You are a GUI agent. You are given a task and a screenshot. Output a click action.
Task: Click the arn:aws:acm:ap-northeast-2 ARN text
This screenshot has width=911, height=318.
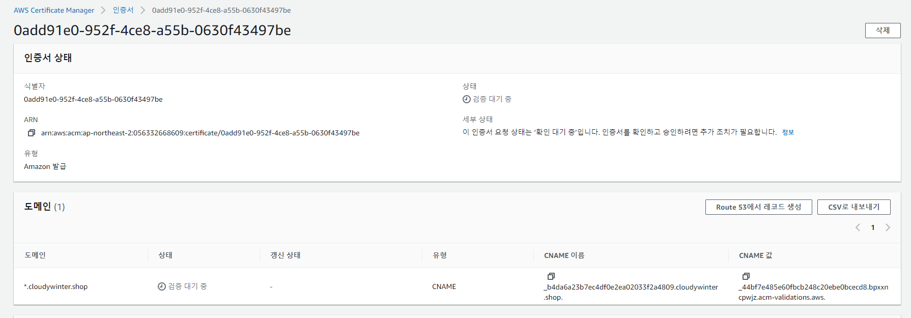coord(200,133)
